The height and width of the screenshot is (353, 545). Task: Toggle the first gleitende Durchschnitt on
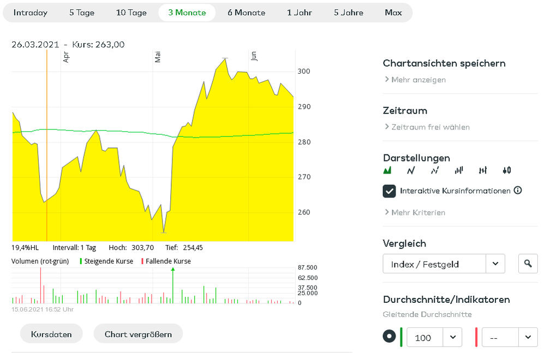tap(389, 337)
